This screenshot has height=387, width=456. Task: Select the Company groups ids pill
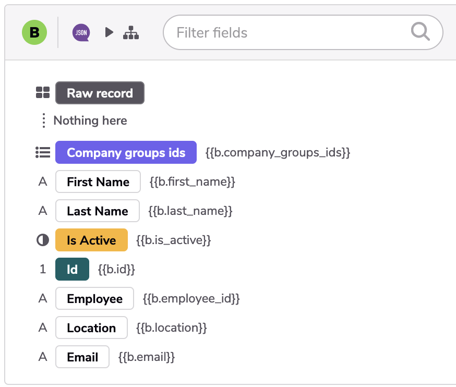click(126, 152)
